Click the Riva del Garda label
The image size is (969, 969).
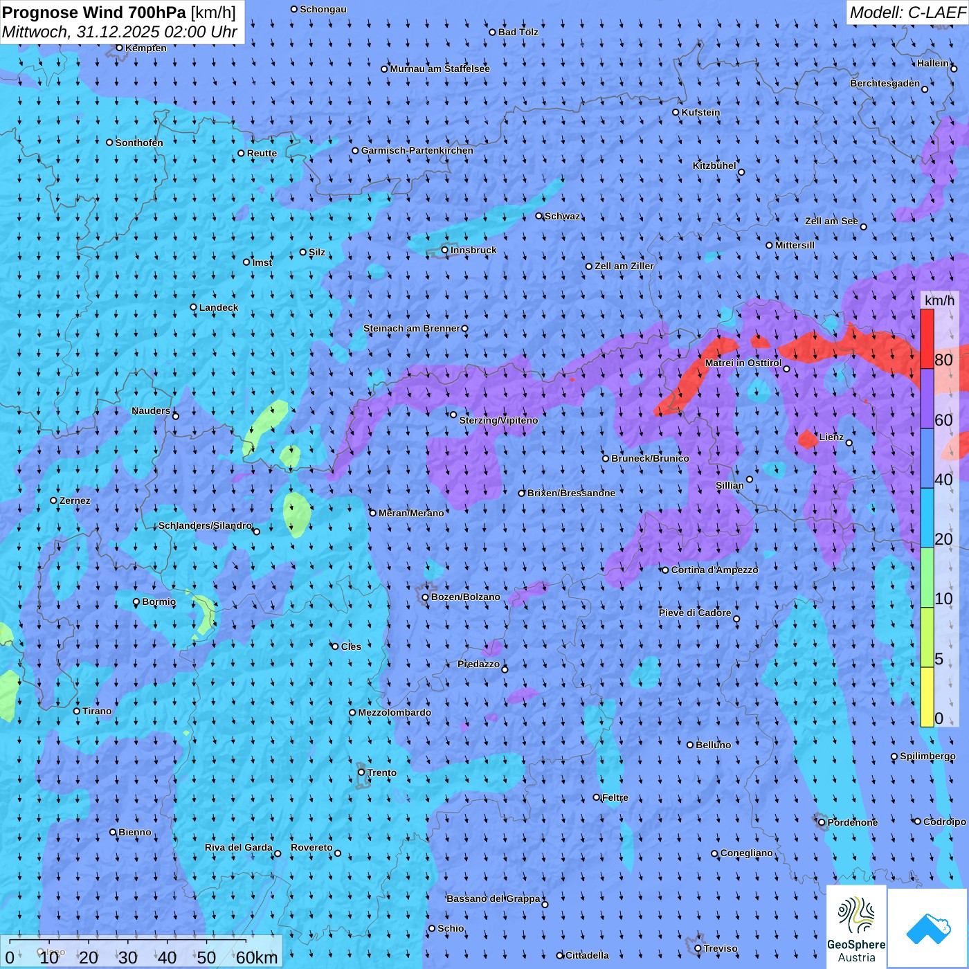tap(239, 847)
